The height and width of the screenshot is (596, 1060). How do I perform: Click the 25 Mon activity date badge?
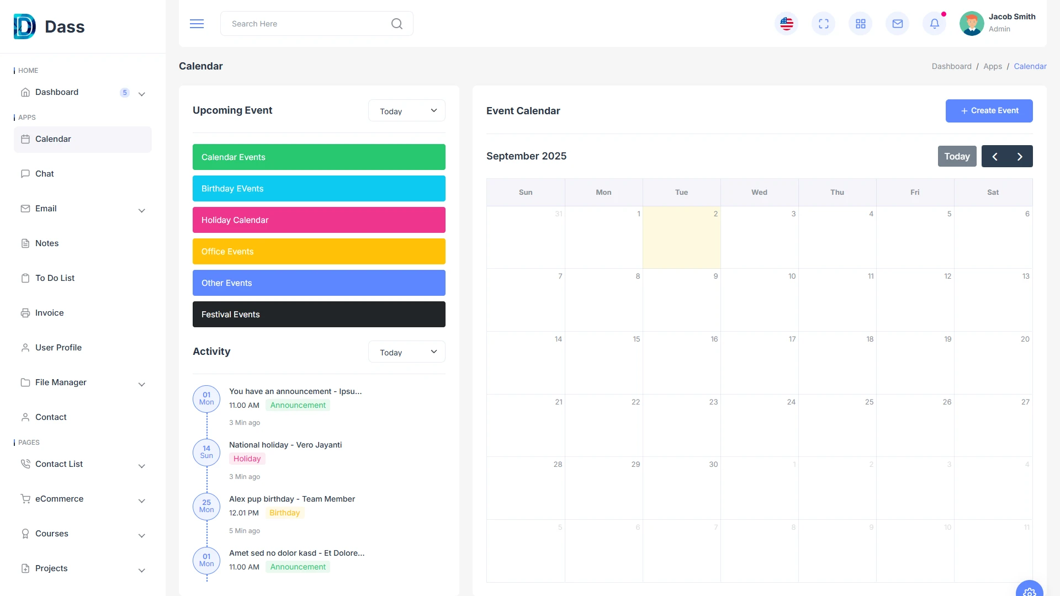pyautogui.click(x=206, y=506)
